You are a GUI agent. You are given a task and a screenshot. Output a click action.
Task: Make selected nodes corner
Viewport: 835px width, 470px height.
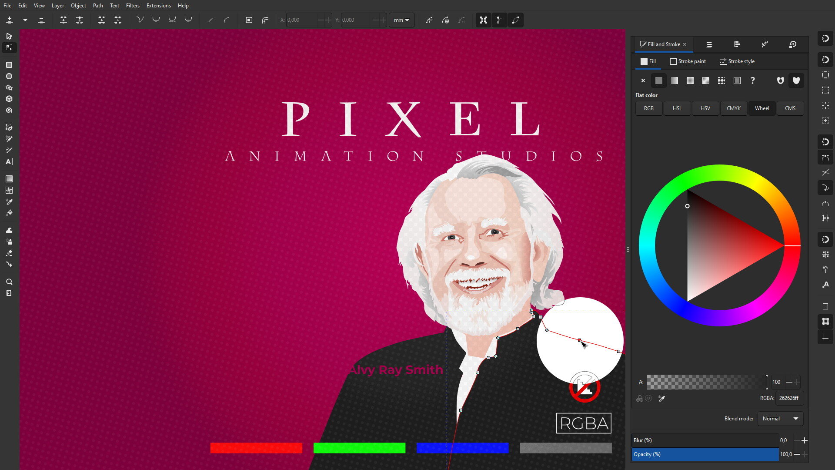click(x=140, y=20)
